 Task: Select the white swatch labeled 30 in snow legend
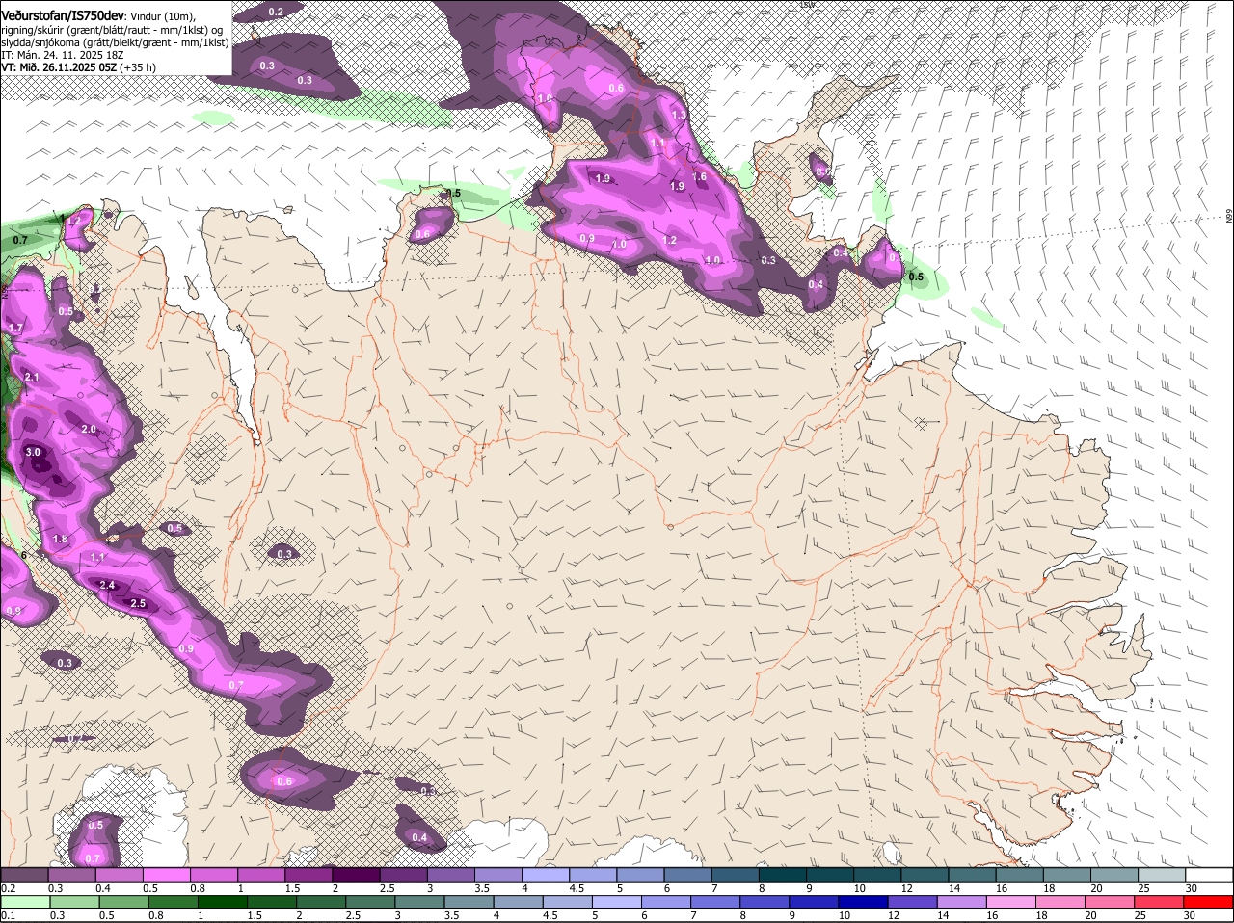coord(1210,874)
